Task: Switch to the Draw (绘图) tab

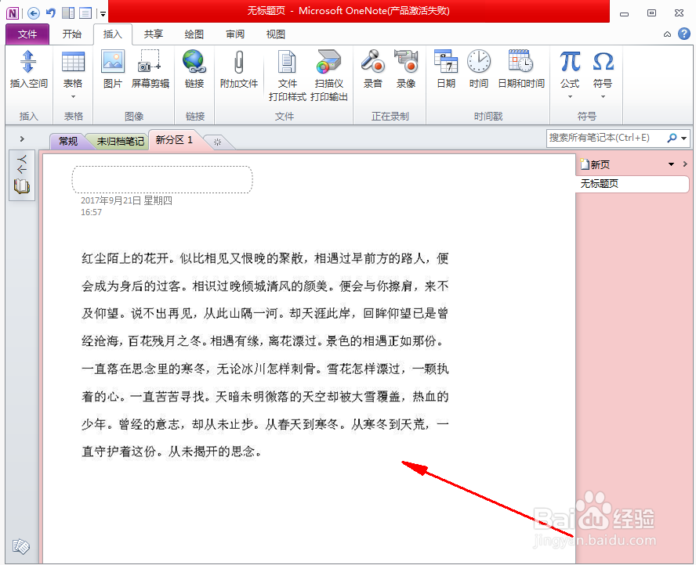Action: tap(194, 34)
